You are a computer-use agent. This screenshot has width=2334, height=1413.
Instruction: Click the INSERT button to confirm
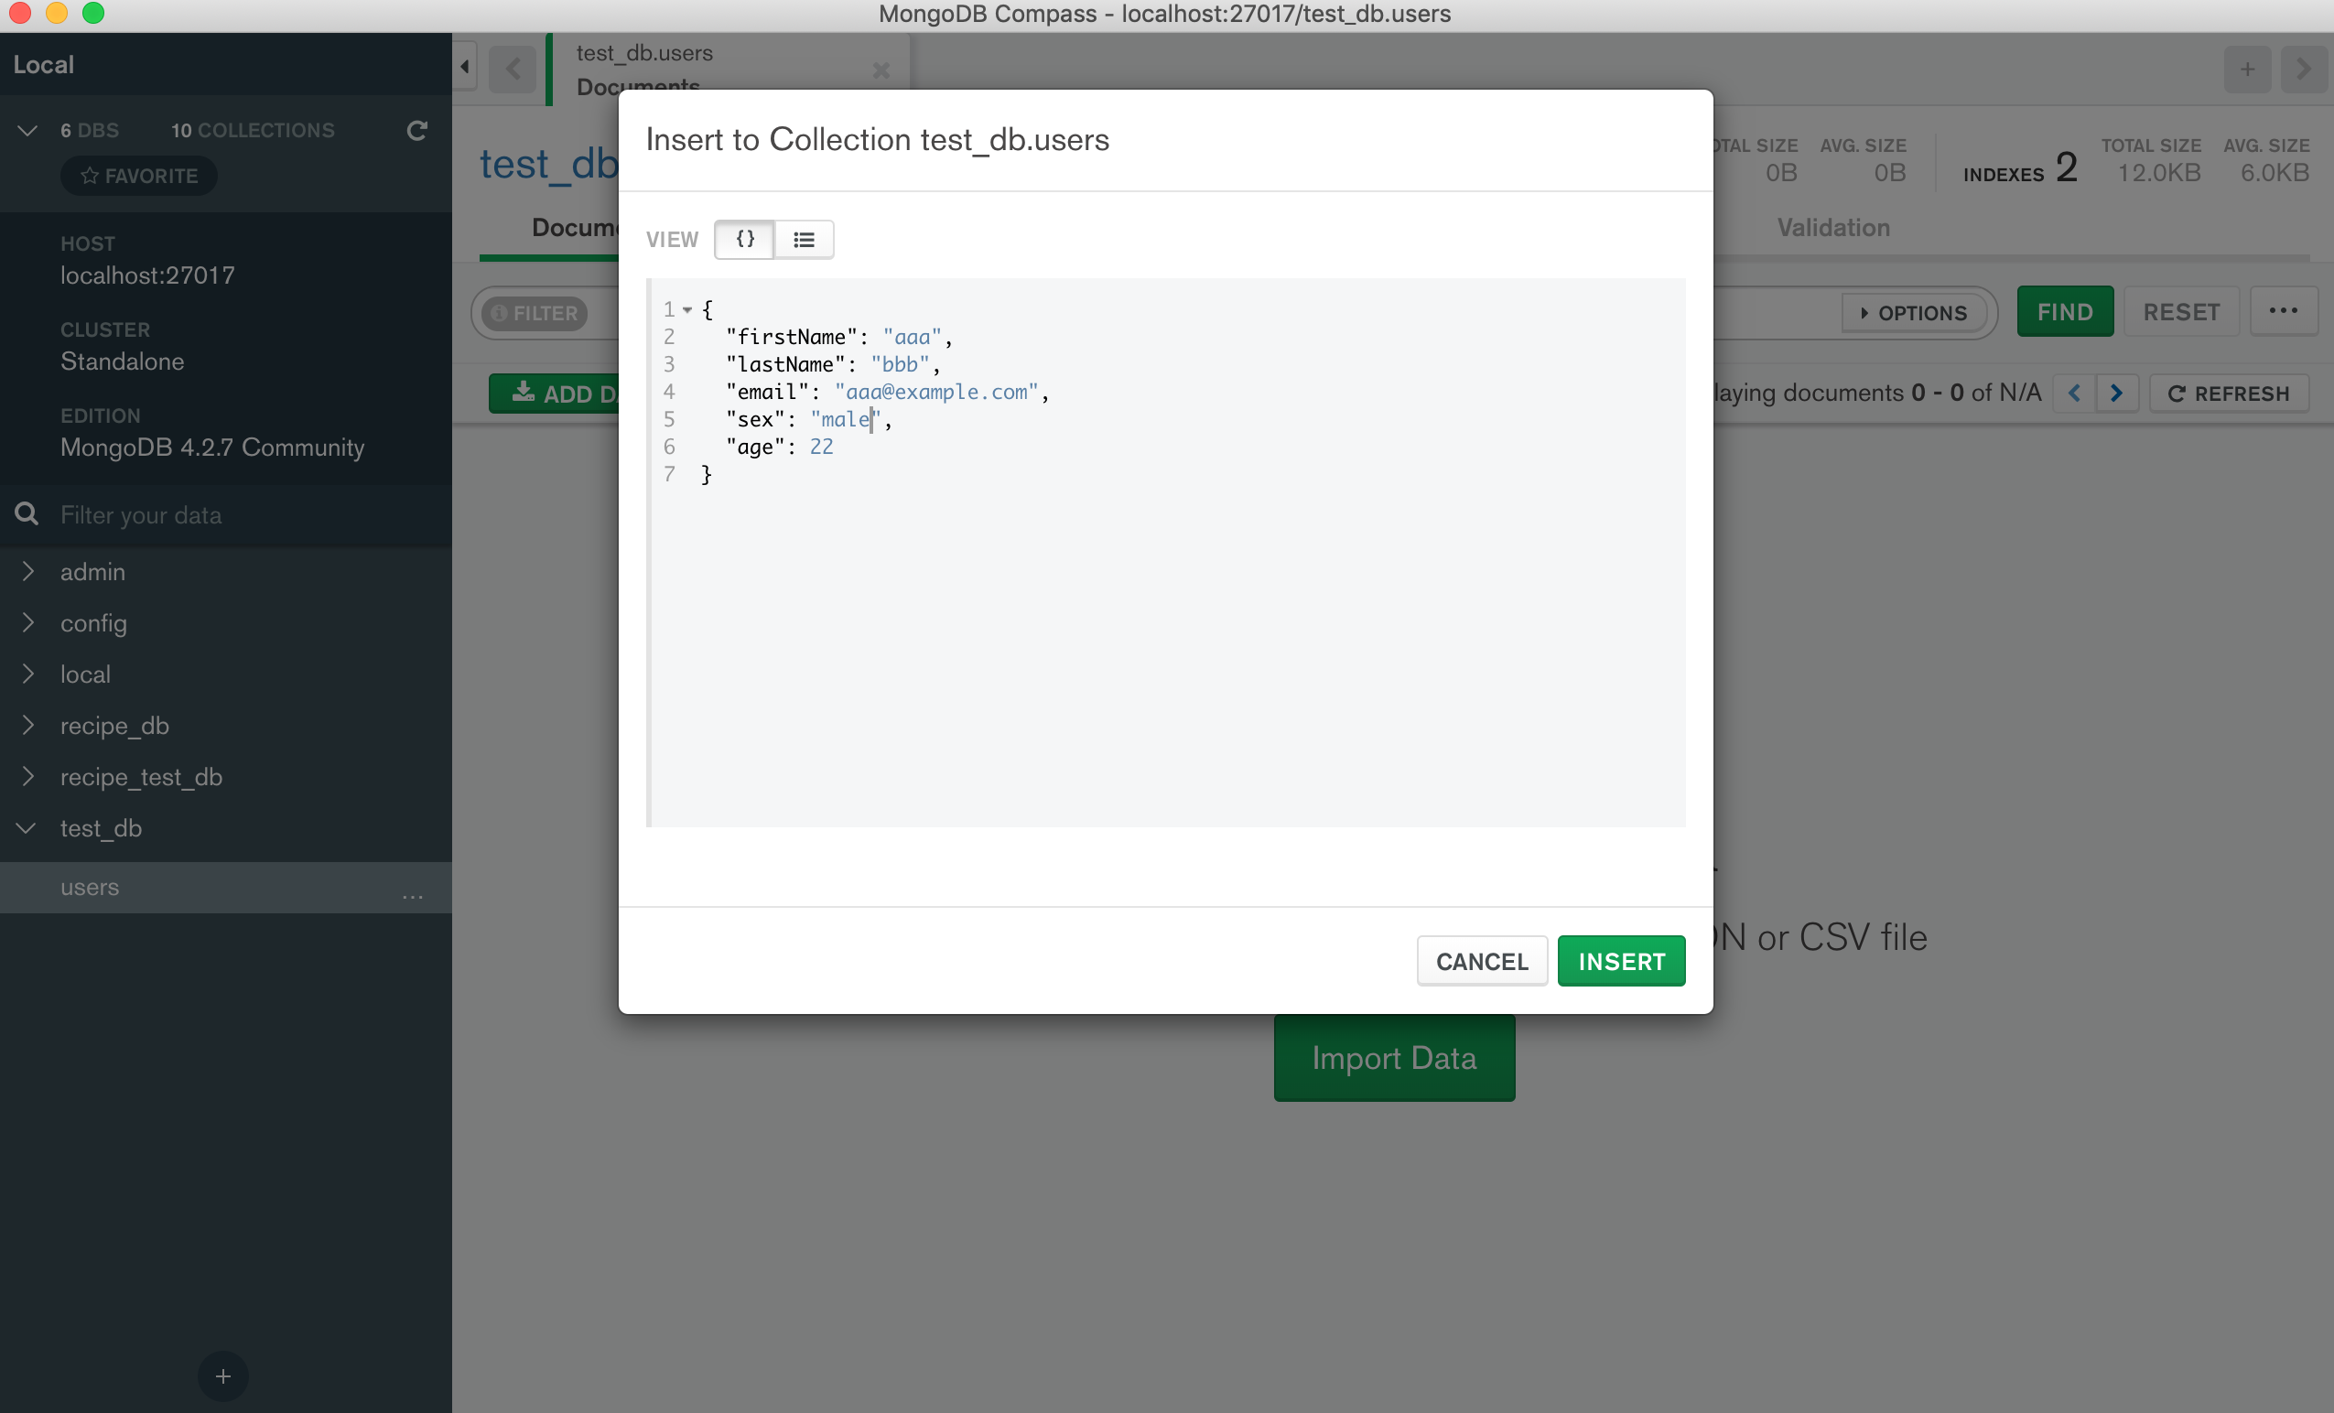[x=1620, y=962]
